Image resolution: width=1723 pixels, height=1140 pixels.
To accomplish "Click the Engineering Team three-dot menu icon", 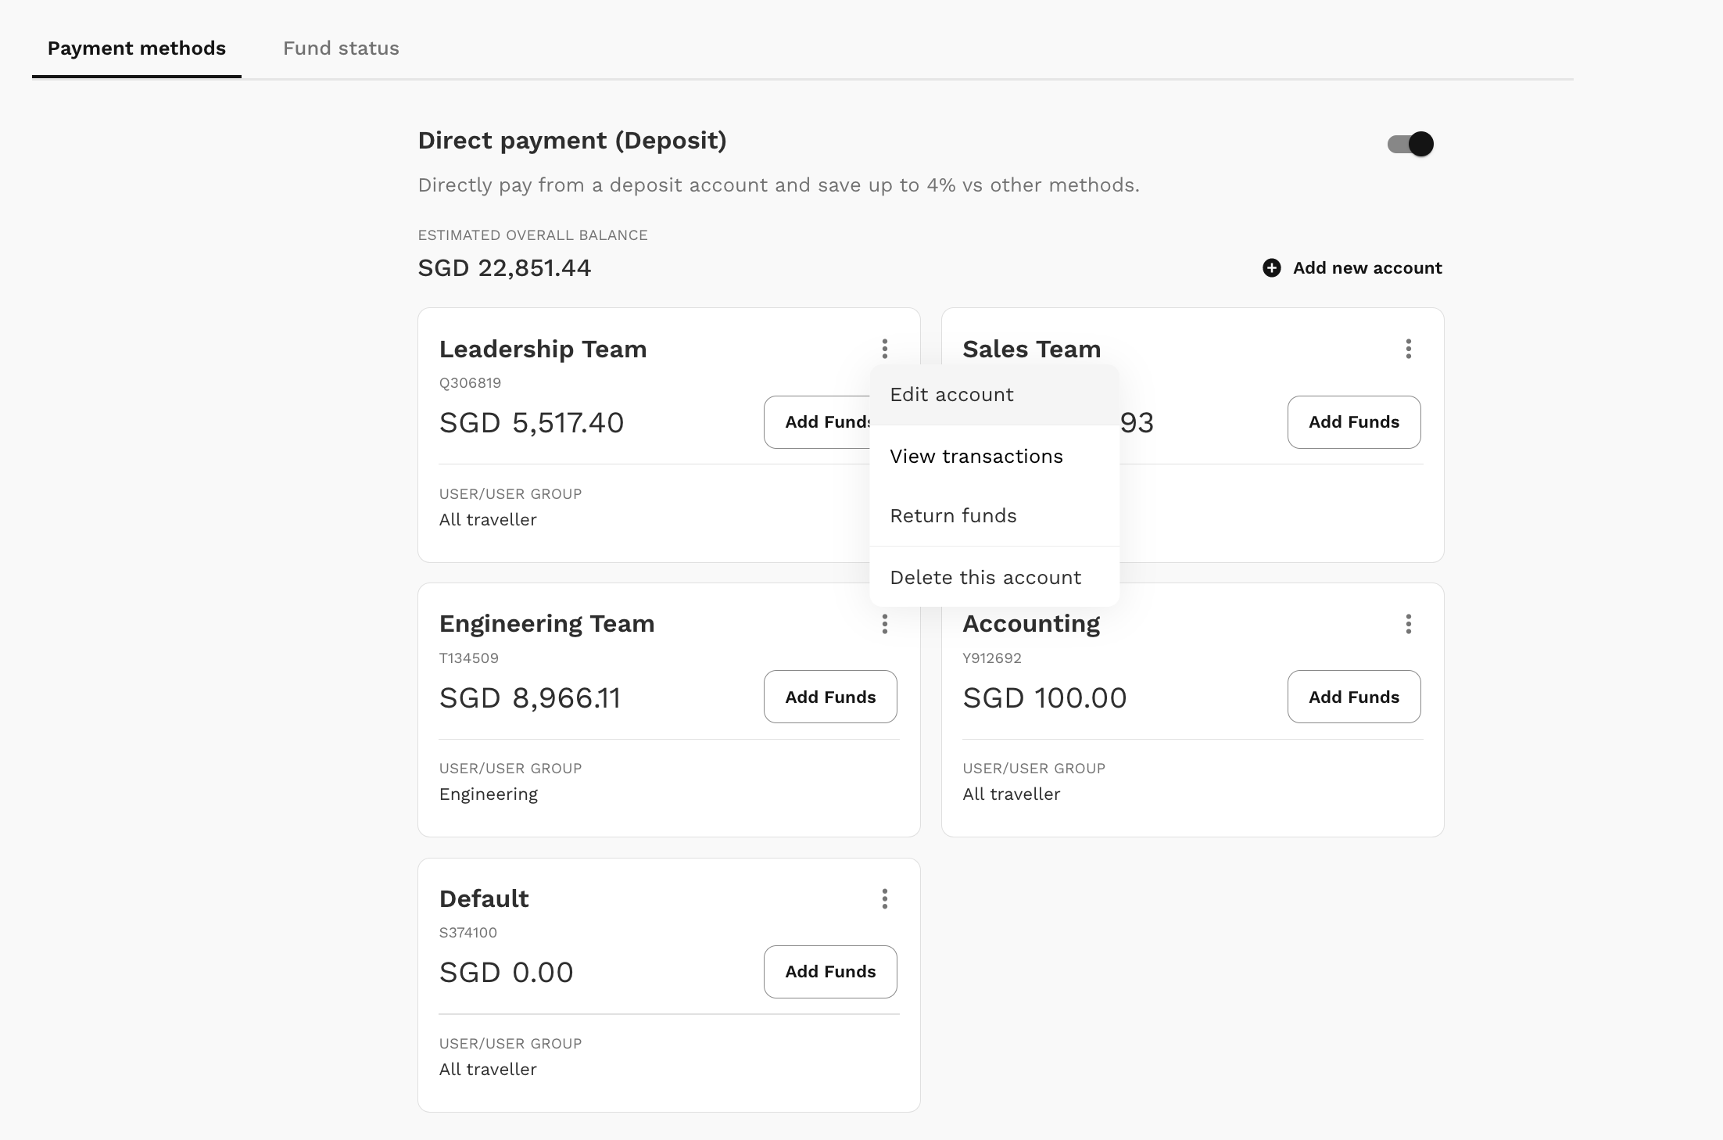I will (x=885, y=623).
